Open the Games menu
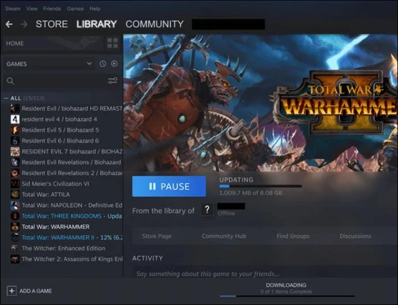 [x=75, y=9]
